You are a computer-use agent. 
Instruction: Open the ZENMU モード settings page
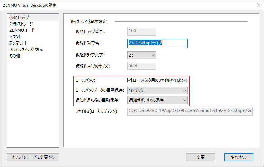pyautogui.click(x=22, y=30)
